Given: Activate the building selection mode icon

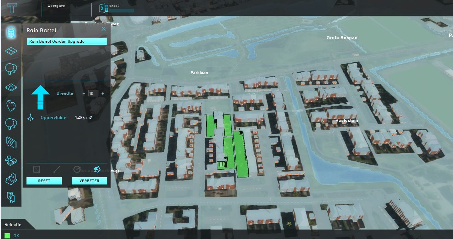Looking at the screenshot, I should tap(97, 169).
